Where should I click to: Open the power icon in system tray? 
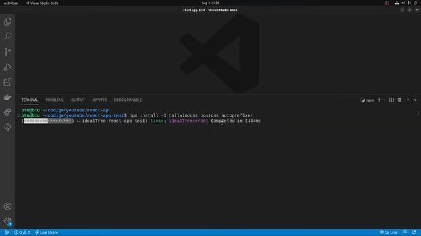tap(415, 3)
